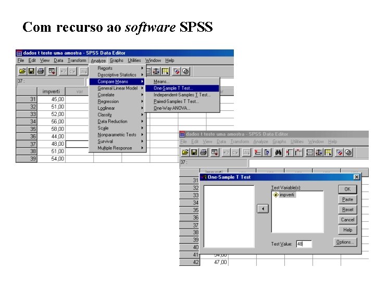Click the Redo icon in the right SPSS window

click(x=235, y=152)
